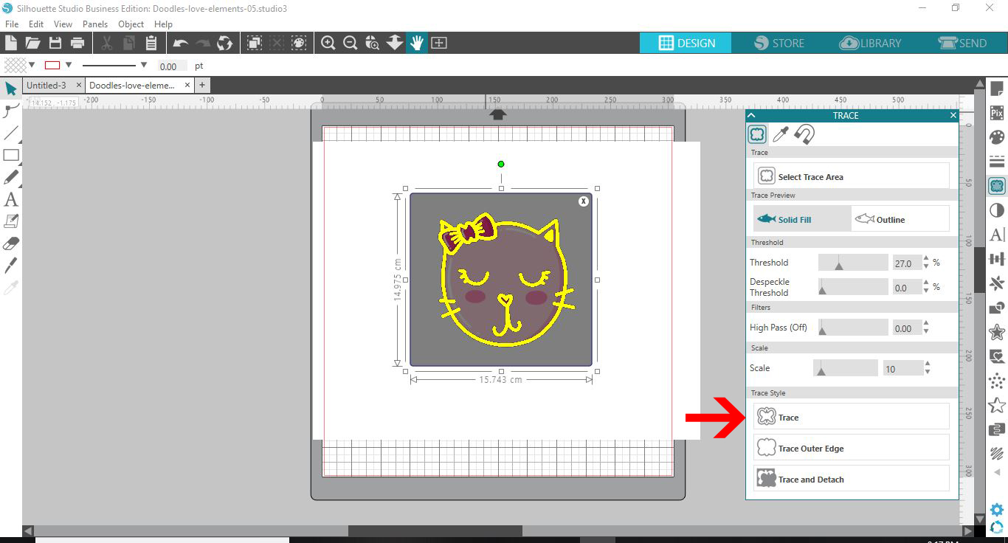
Task: Add a new document tab
Action: 202,86
